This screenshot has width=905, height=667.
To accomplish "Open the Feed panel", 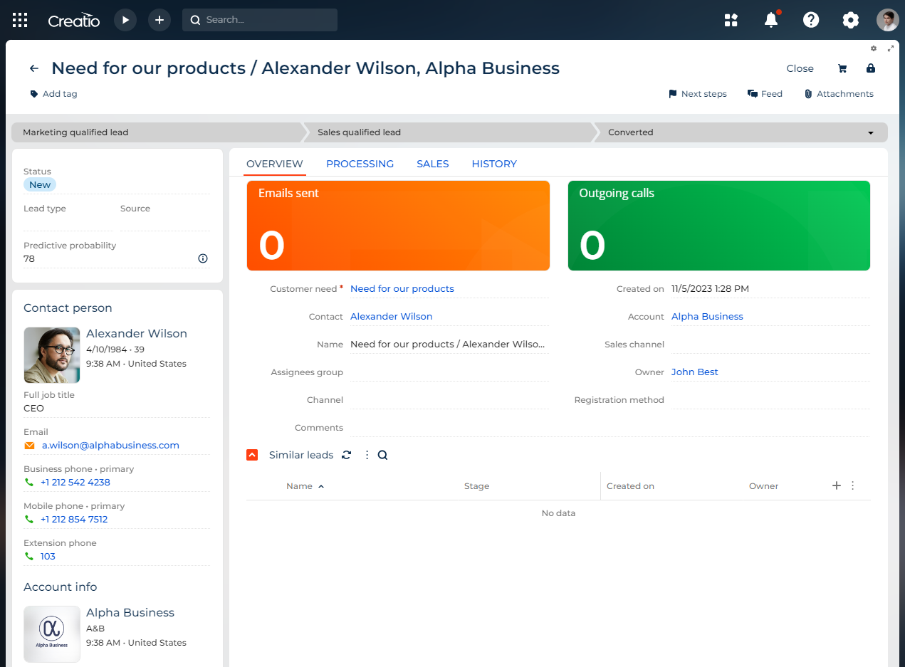I will click(x=765, y=94).
